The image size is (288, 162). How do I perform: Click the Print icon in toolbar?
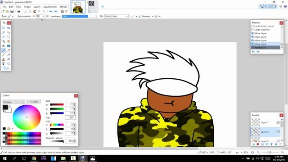[x=19, y=11]
